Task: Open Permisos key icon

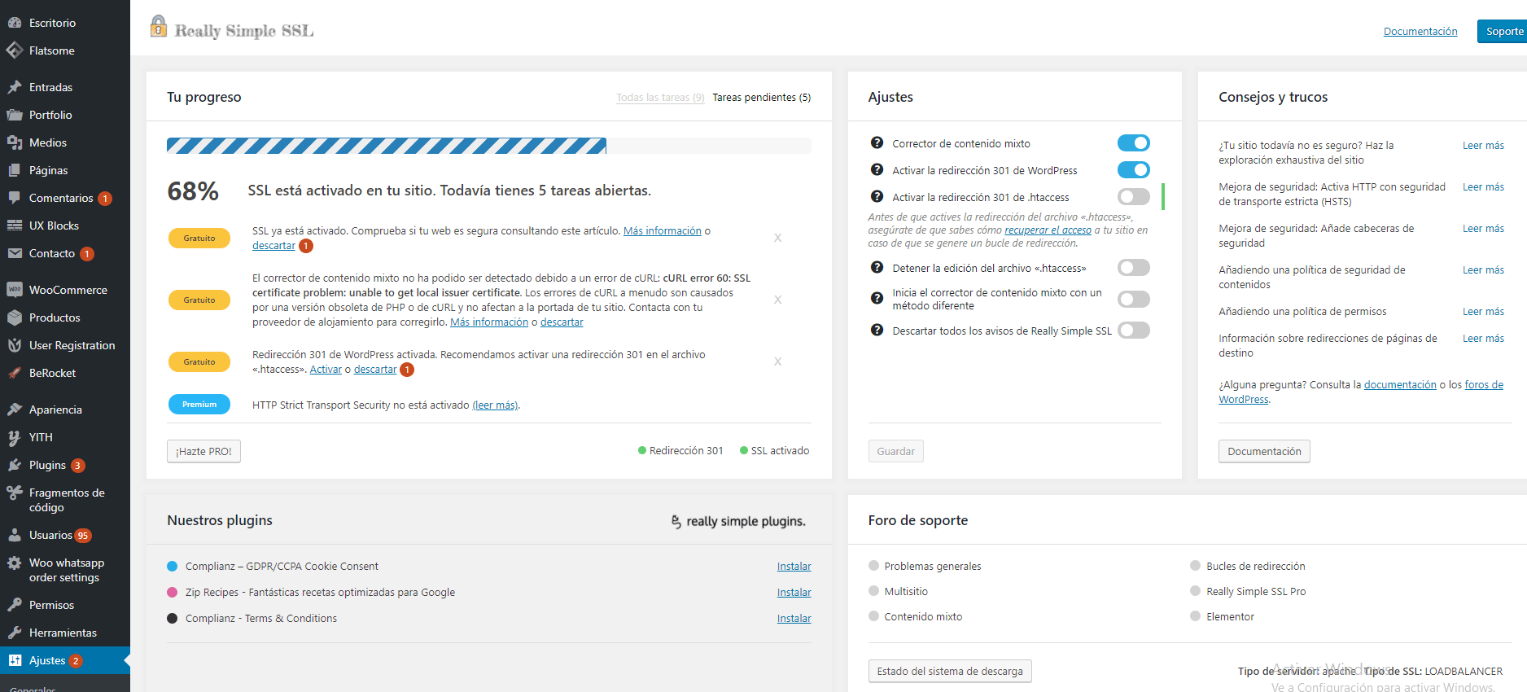Action: point(15,605)
